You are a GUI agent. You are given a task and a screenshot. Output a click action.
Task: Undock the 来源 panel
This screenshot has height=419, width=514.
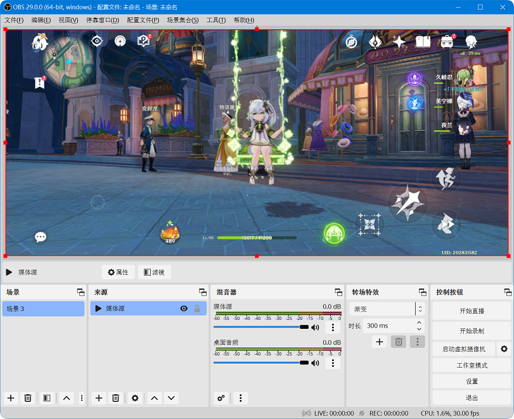(203, 292)
